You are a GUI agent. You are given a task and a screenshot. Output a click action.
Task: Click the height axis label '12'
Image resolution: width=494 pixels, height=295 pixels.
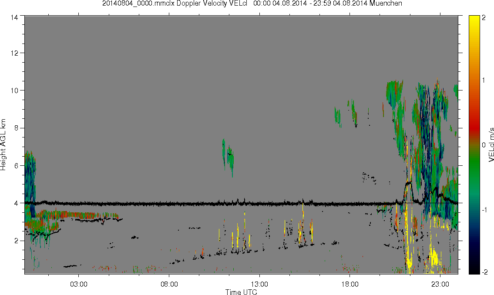[x=13, y=53]
